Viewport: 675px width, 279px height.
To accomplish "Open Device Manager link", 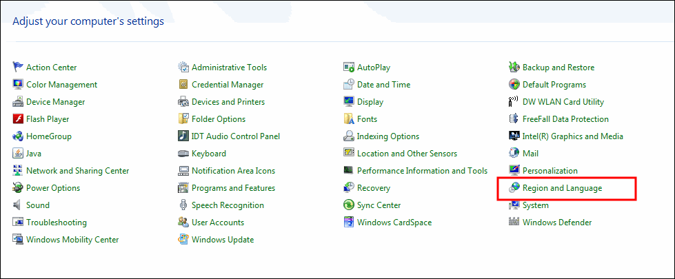I will [56, 102].
